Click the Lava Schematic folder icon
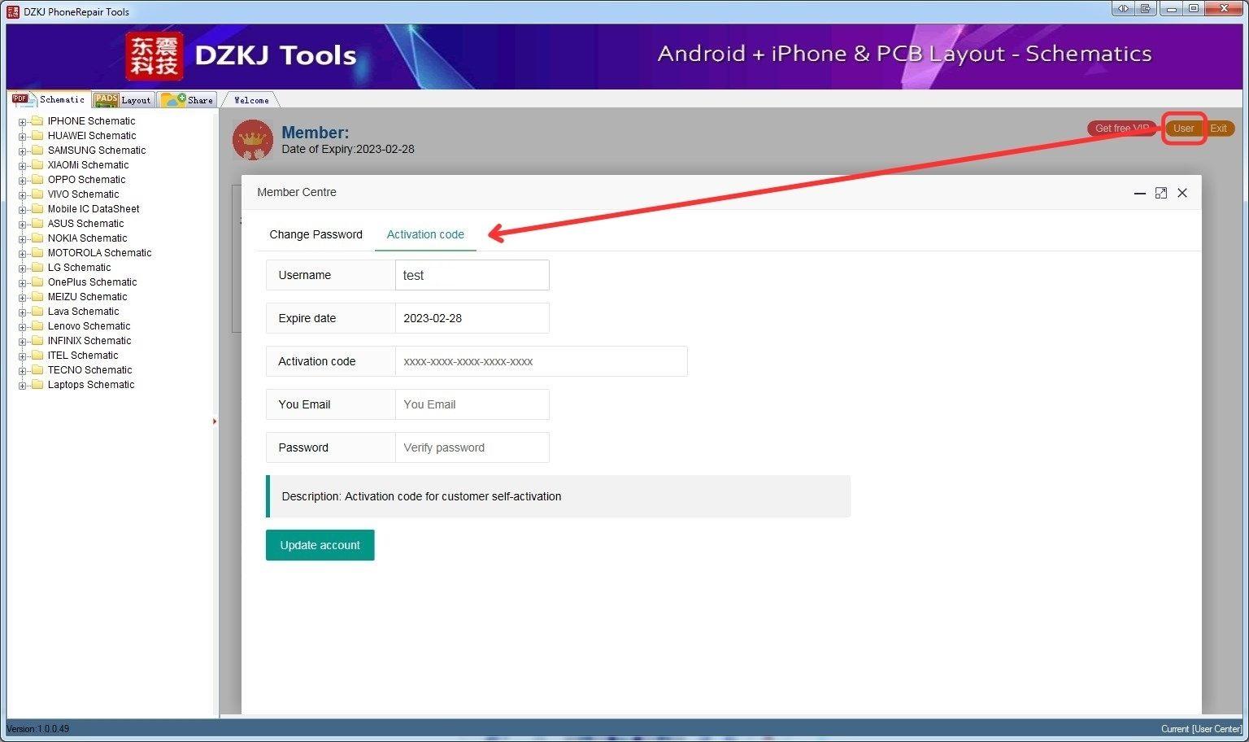Viewport: 1249px width, 742px height. pos(37,312)
